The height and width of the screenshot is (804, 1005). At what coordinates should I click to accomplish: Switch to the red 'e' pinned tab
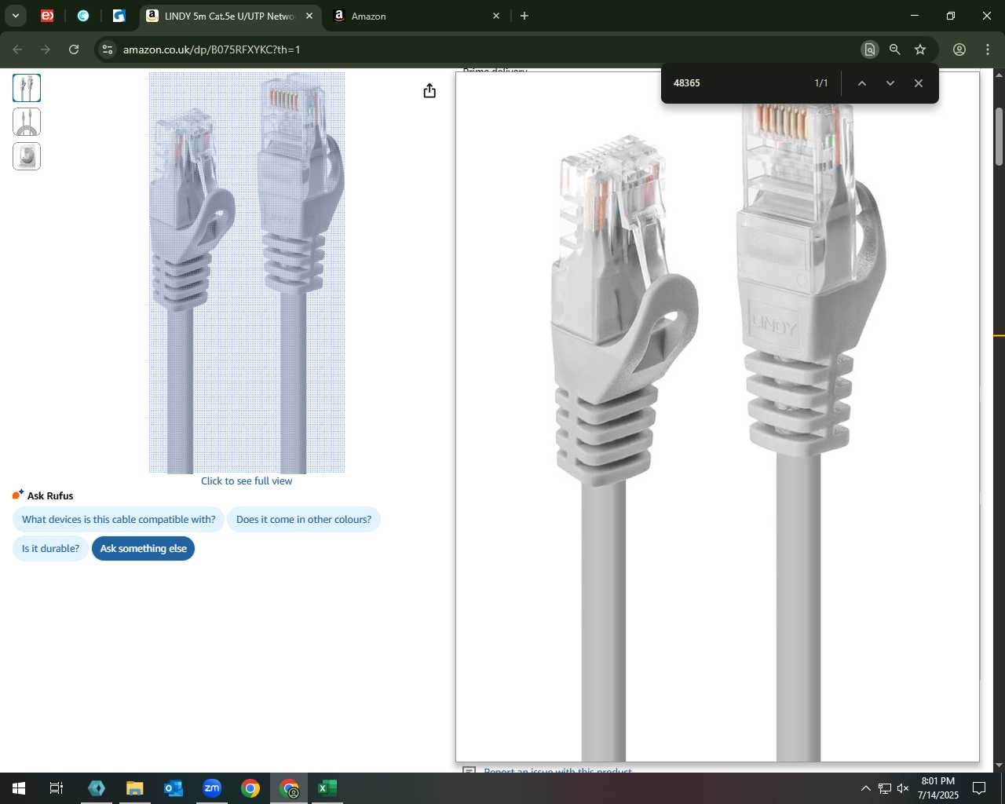click(47, 16)
